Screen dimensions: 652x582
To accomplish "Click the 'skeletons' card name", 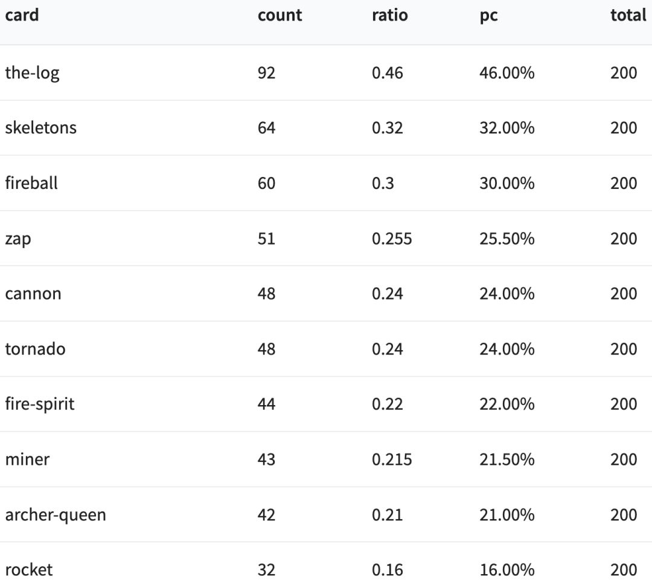I will [x=40, y=128].
